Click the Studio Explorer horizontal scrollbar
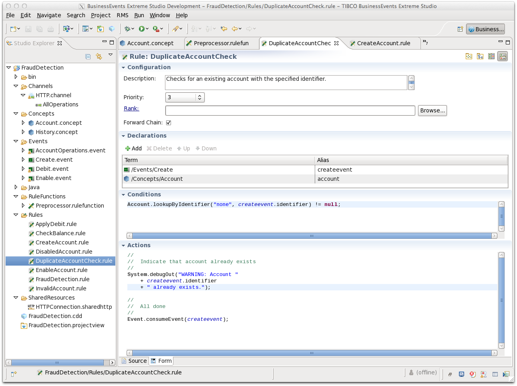517x386 pixels. coord(60,362)
